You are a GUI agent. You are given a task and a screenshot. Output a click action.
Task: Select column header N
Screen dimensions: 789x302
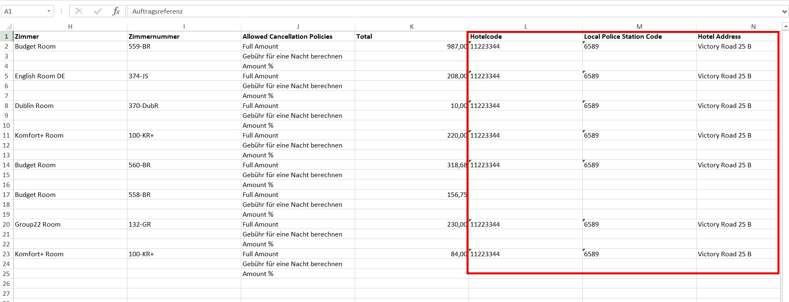pyautogui.click(x=753, y=27)
